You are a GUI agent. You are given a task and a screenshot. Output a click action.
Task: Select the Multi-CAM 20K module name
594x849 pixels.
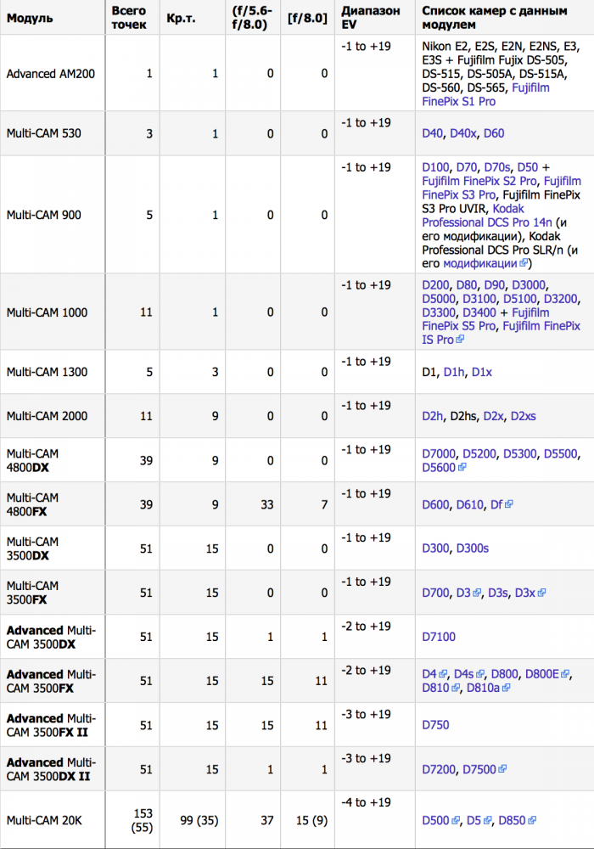pos(44,821)
